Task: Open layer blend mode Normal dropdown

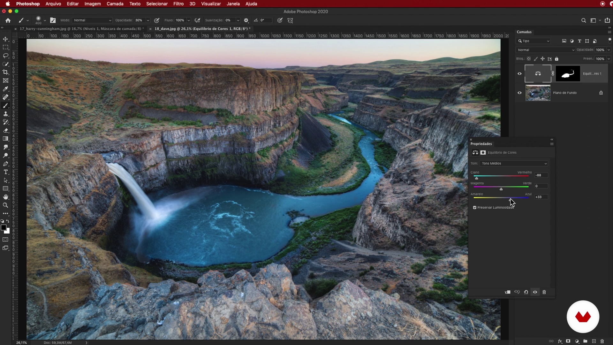Action: point(545,50)
